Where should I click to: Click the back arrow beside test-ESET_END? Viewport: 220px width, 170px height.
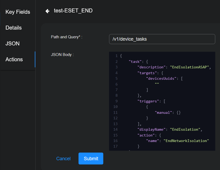(x=47, y=11)
